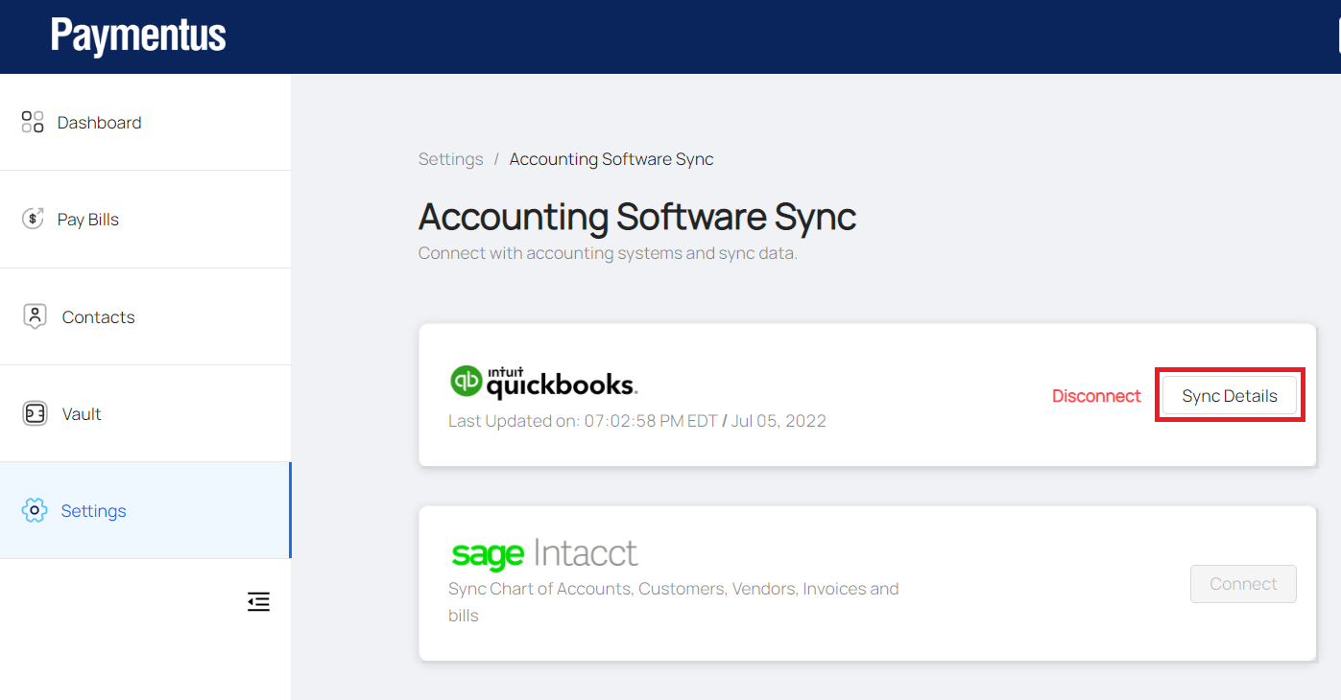
Task: Click the Vault safe icon
Action: (x=35, y=413)
